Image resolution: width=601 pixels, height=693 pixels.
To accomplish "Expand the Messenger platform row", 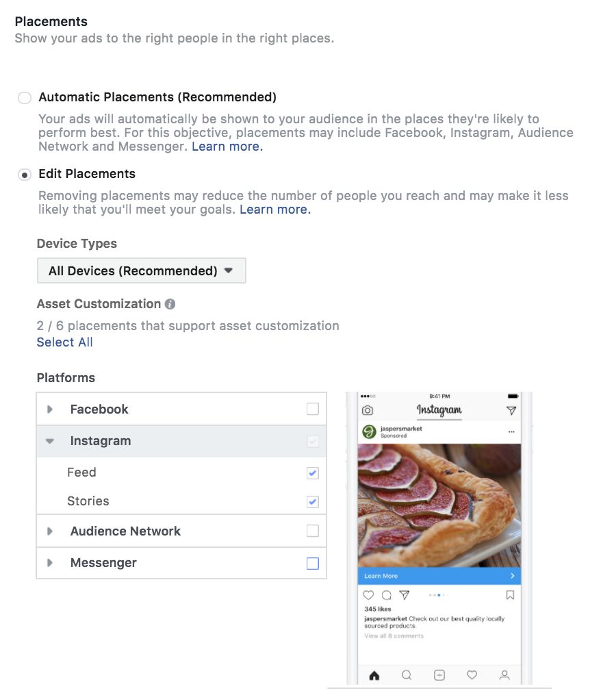I will [50, 563].
